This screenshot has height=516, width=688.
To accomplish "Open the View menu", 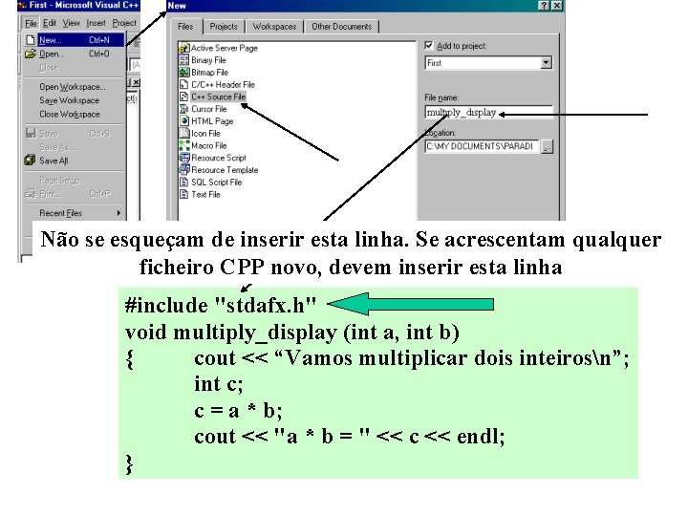I will tap(71, 23).
